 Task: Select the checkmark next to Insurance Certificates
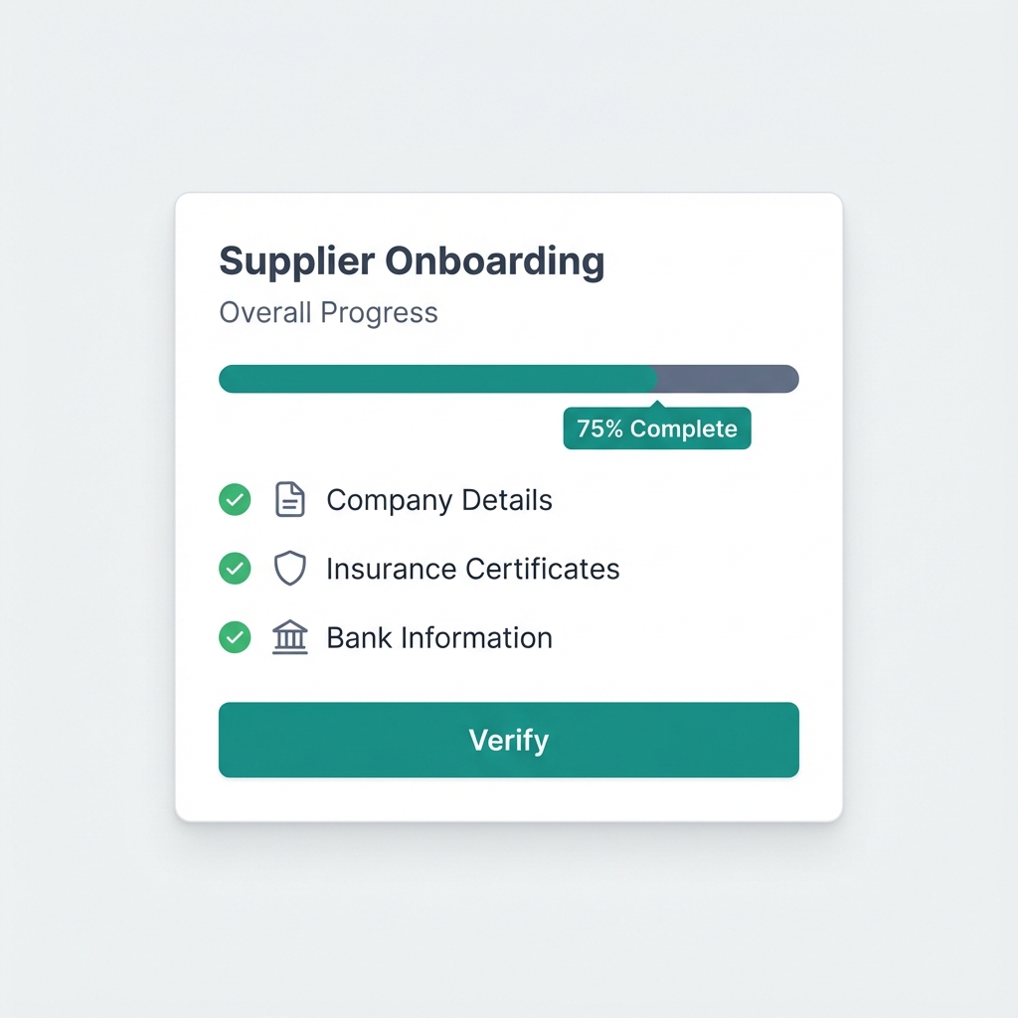[235, 568]
